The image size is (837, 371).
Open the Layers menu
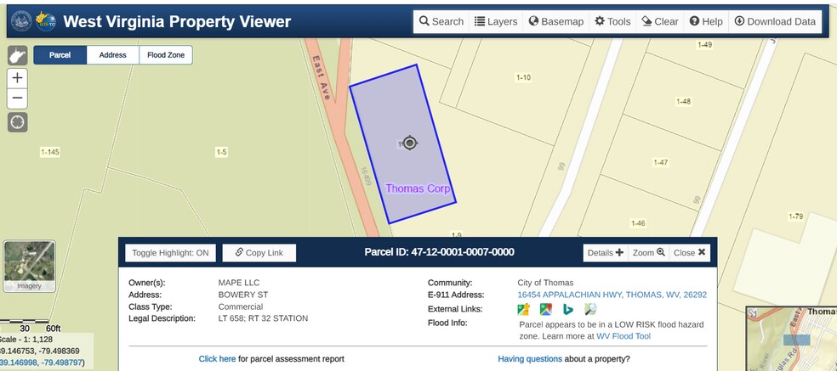(496, 21)
